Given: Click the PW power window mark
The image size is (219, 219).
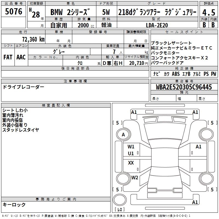Looking at the screenshot, I should point(214,74).
